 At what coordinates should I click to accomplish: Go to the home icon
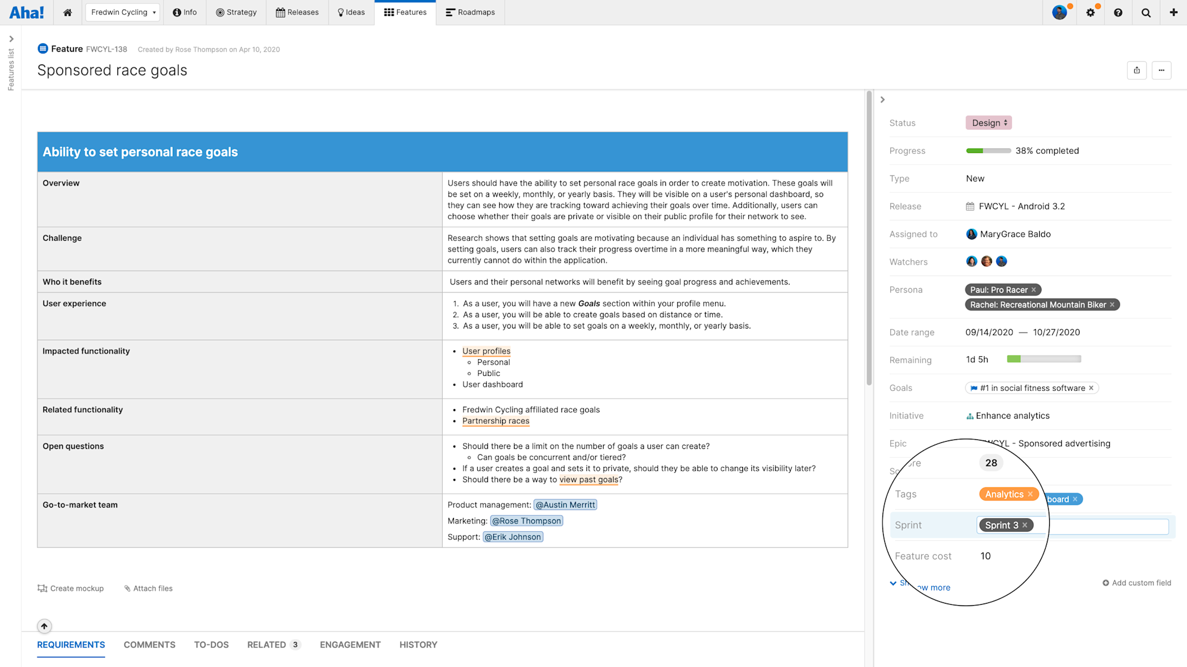(68, 12)
